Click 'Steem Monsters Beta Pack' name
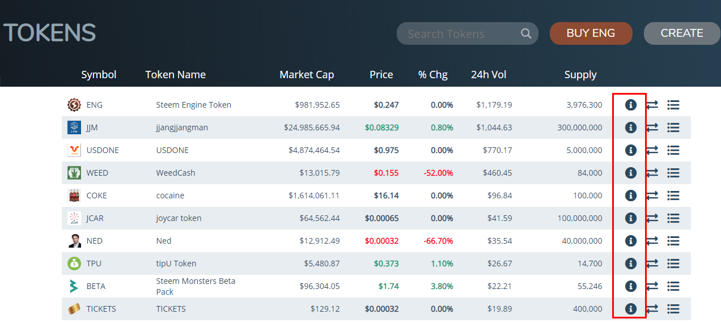721x323 pixels. coord(196,286)
